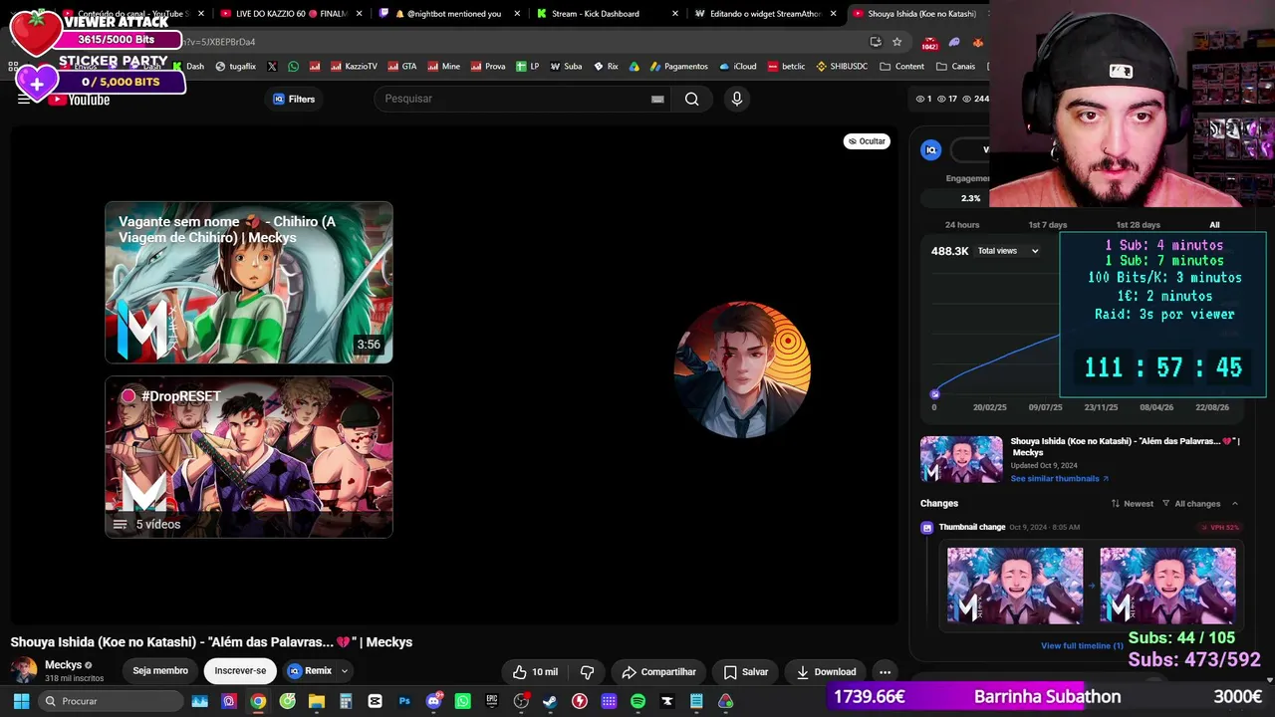
Task: Open Epic Games Launcher from the taskbar
Action: point(492,701)
